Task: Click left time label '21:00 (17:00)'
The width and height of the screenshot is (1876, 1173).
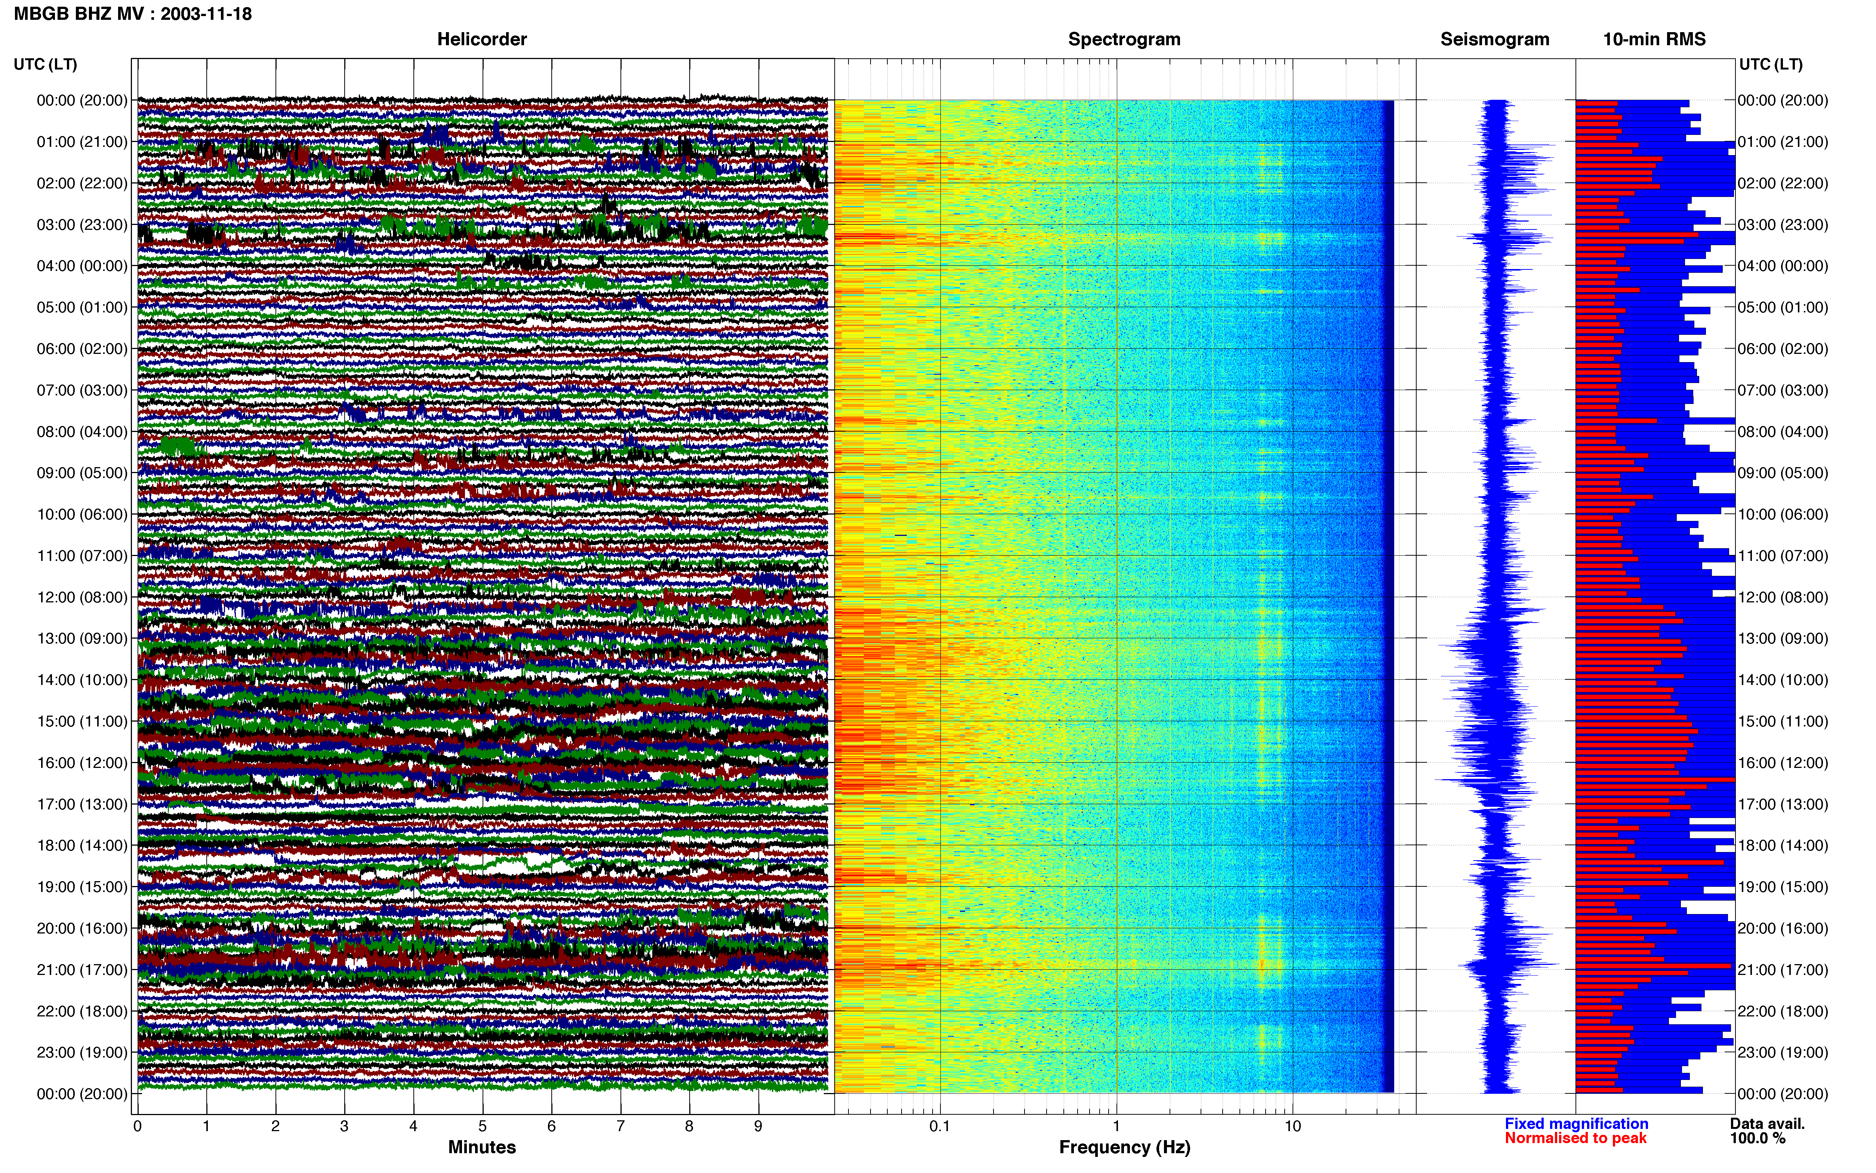Action: coord(82,970)
